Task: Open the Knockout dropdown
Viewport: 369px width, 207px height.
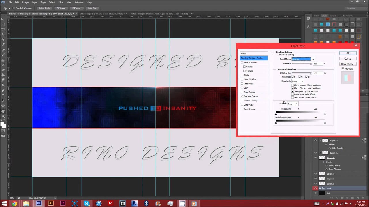Action: click(x=298, y=81)
